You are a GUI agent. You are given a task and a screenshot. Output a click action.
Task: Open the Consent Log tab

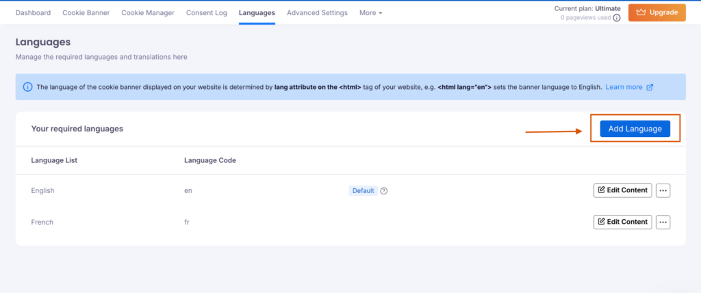pyautogui.click(x=206, y=13)
